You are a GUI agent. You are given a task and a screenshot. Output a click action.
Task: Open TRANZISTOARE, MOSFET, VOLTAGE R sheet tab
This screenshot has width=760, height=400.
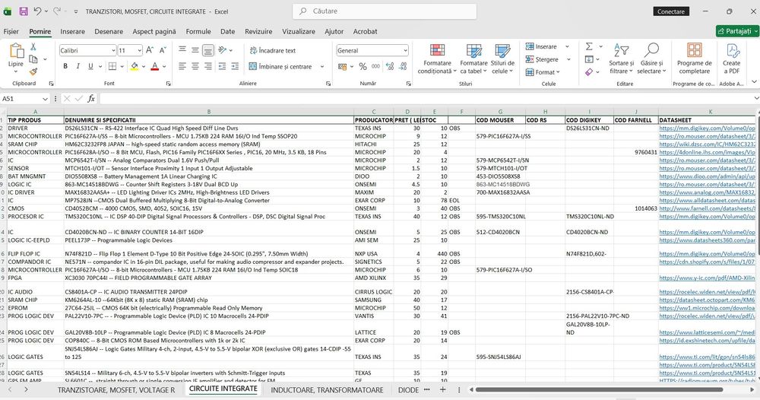click(116, 390)
